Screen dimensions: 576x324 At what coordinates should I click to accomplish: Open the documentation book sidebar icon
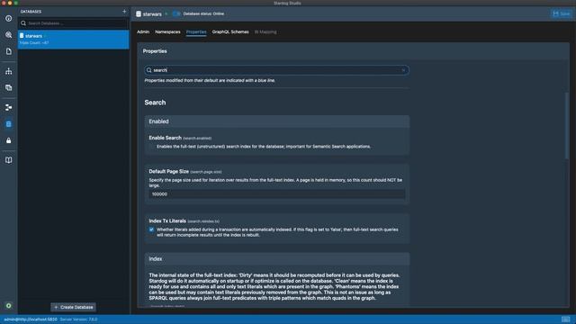(8, 160)
